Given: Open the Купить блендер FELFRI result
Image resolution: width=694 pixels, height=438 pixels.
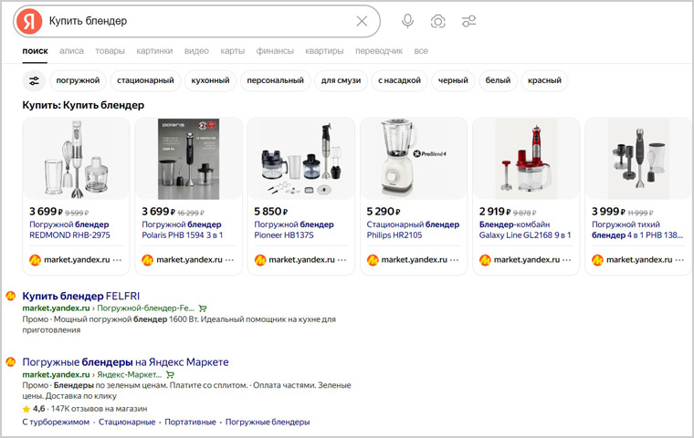Looking at the screenshot, I should click(81, 296).
